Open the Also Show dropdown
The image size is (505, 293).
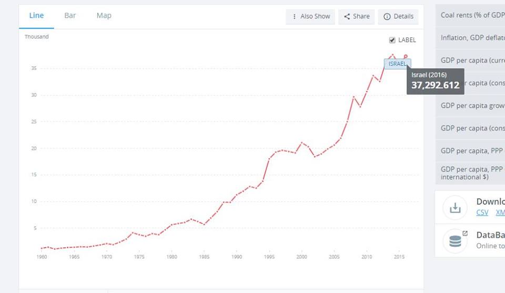[x=310, y=16]
